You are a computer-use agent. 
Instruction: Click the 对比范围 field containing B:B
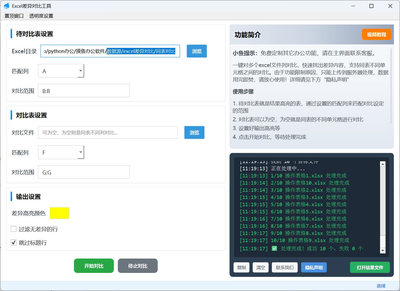tap(84, 91)
